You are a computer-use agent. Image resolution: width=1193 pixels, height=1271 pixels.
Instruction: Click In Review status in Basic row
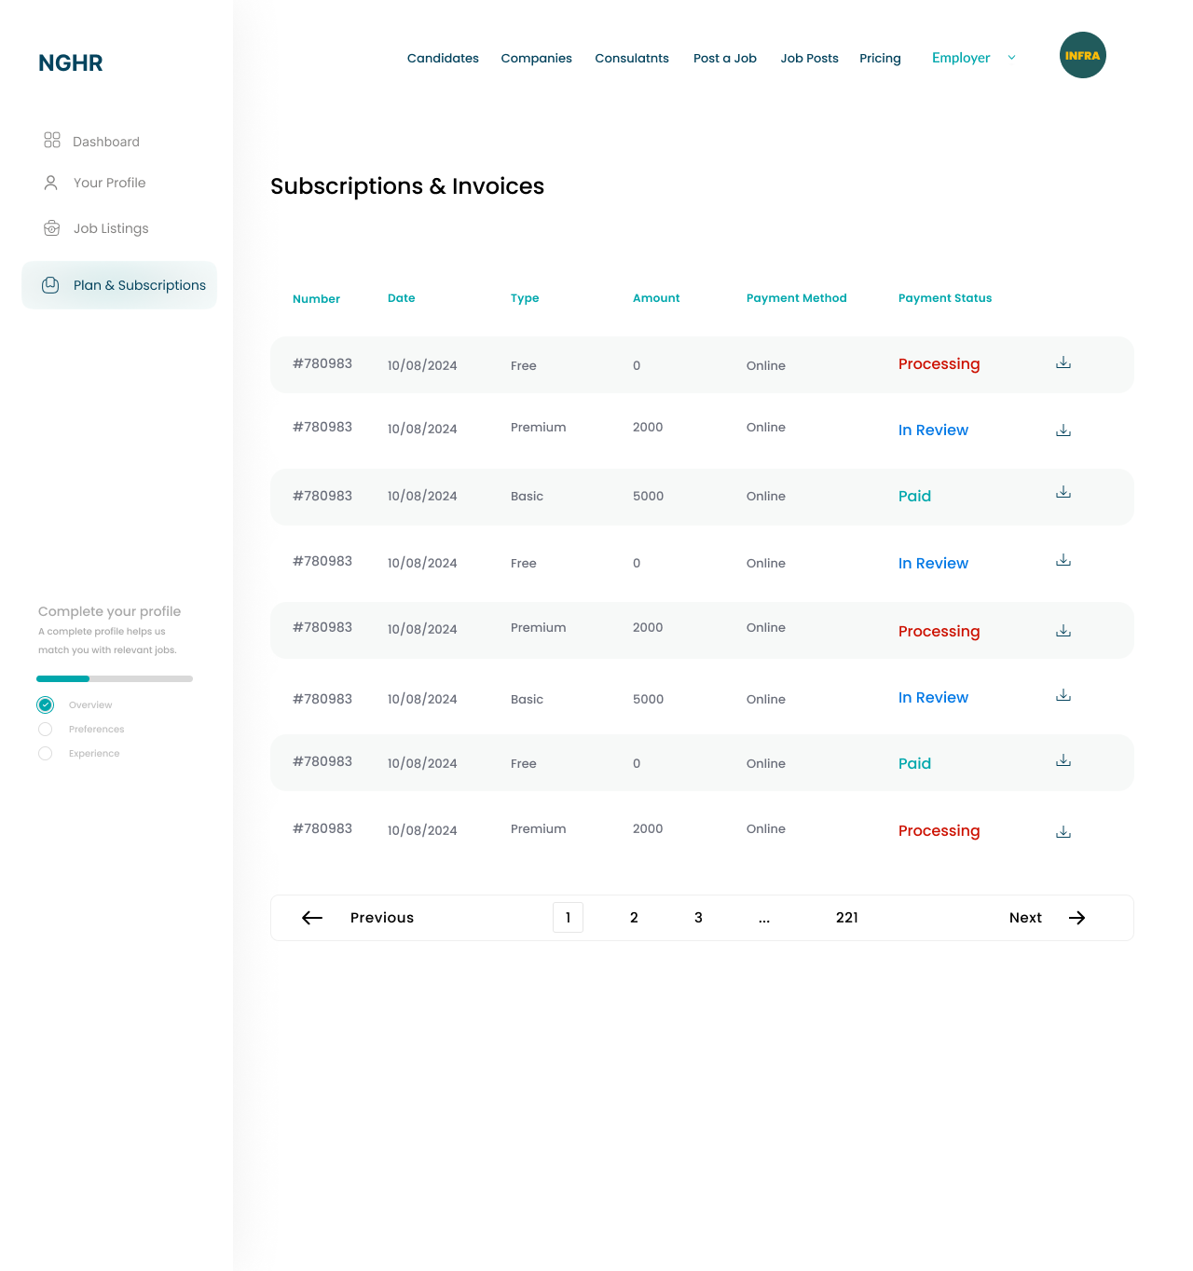[933, 697]
